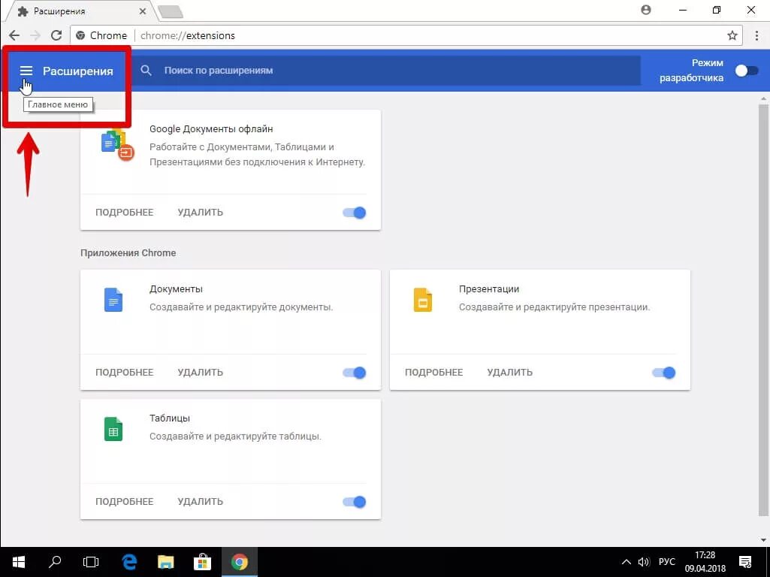The image size is (770, 577).
Task: Open Task View on the taskbar
Action: click(91, 562)
